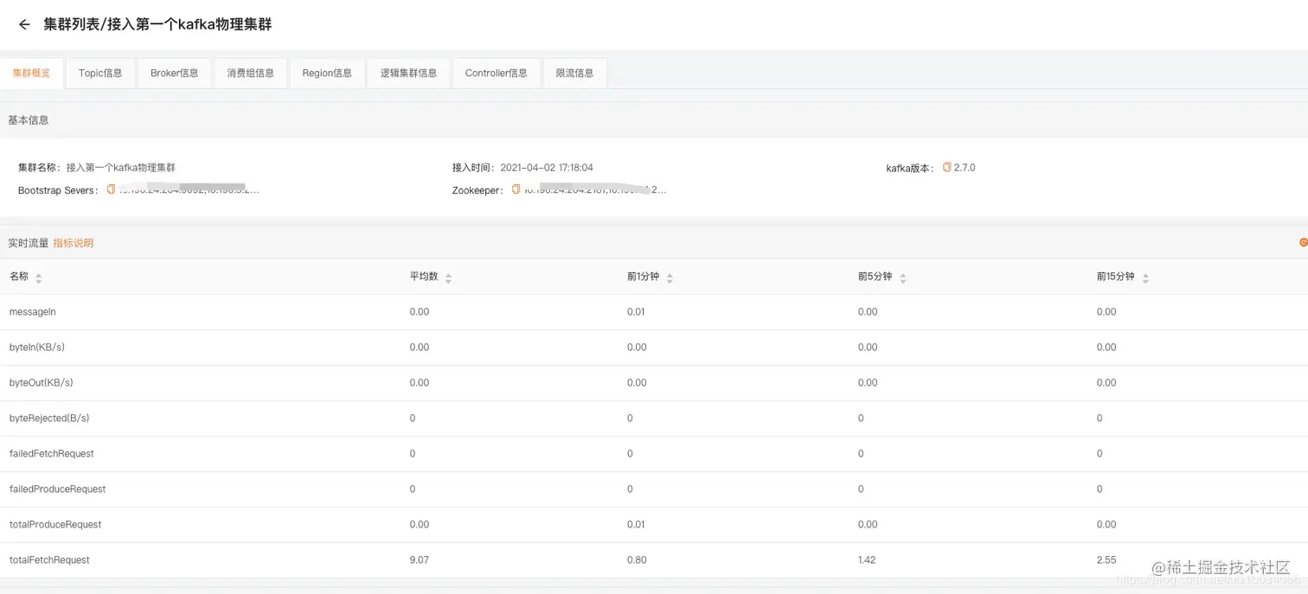Copy the Zookeeper address
Screen dimensions: 1308x594
[x=516, y=189]
